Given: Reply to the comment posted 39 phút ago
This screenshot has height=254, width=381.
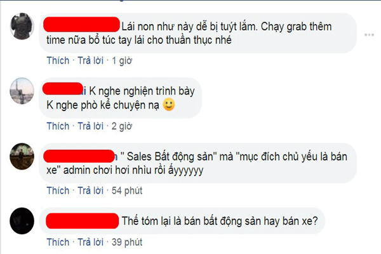Looking at the screenshot, I should pos(91,242).
